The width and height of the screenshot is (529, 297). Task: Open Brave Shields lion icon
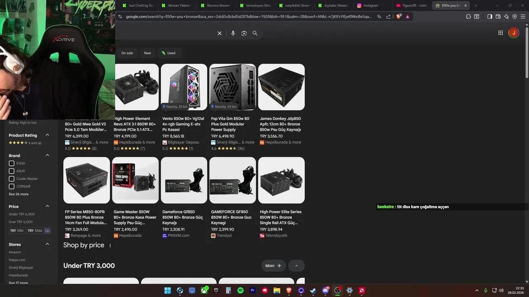398,16
